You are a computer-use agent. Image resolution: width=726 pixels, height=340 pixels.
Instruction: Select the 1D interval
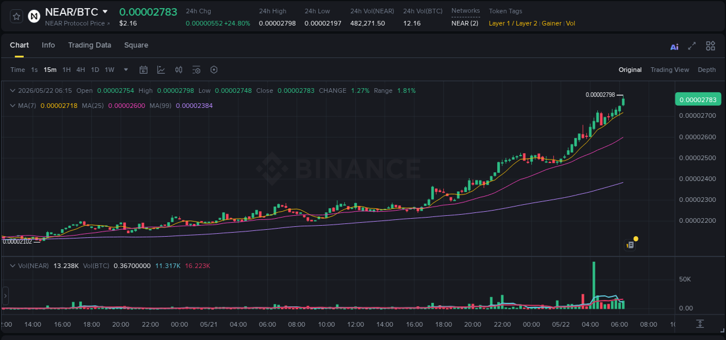tap(95, 70)
